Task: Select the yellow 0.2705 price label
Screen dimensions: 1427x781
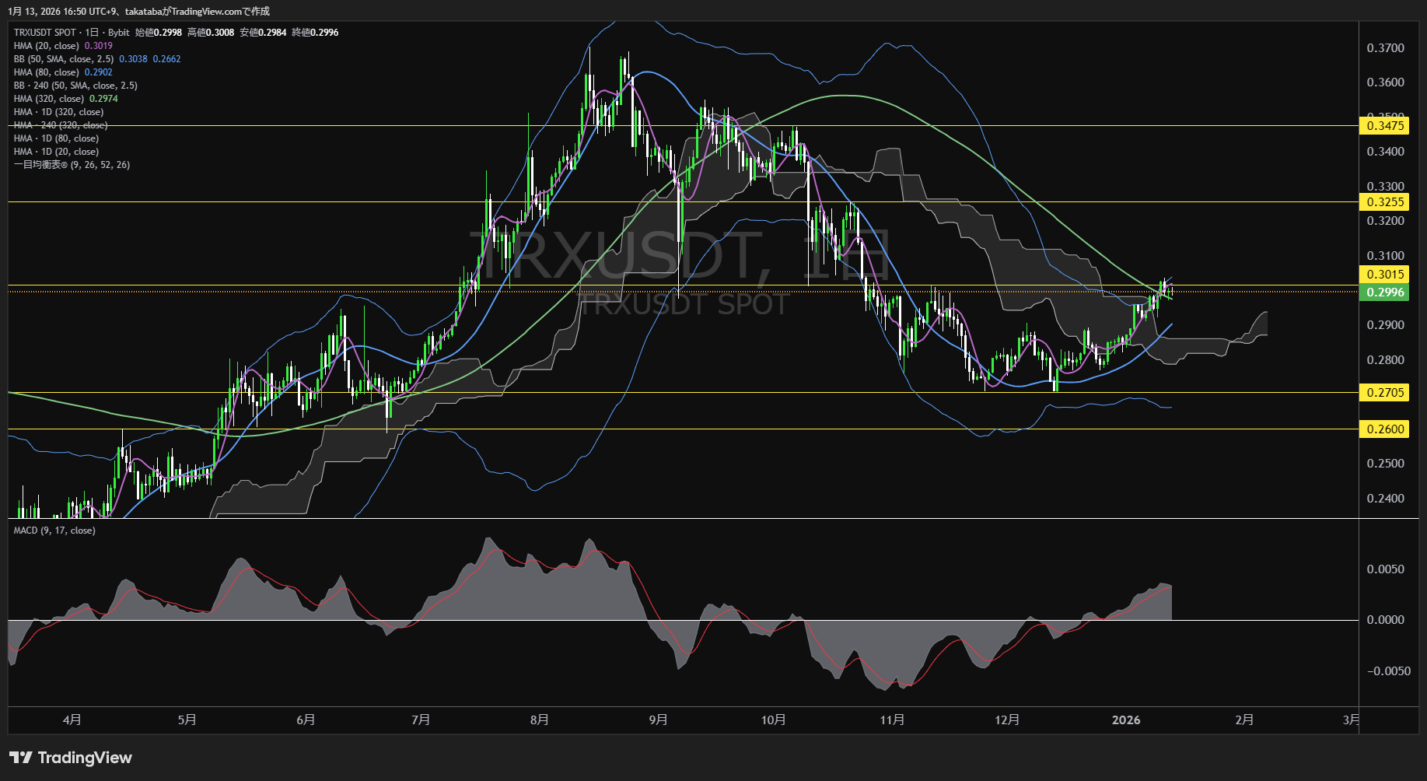Action: pos(1384,393)
